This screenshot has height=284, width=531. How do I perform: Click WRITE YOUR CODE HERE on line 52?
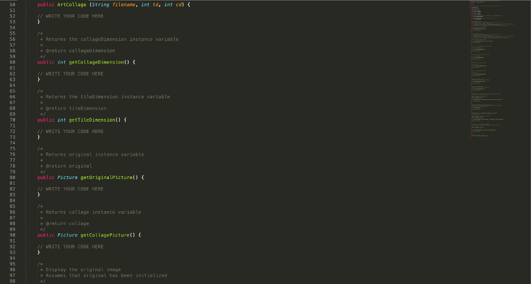tap(71, 16)
